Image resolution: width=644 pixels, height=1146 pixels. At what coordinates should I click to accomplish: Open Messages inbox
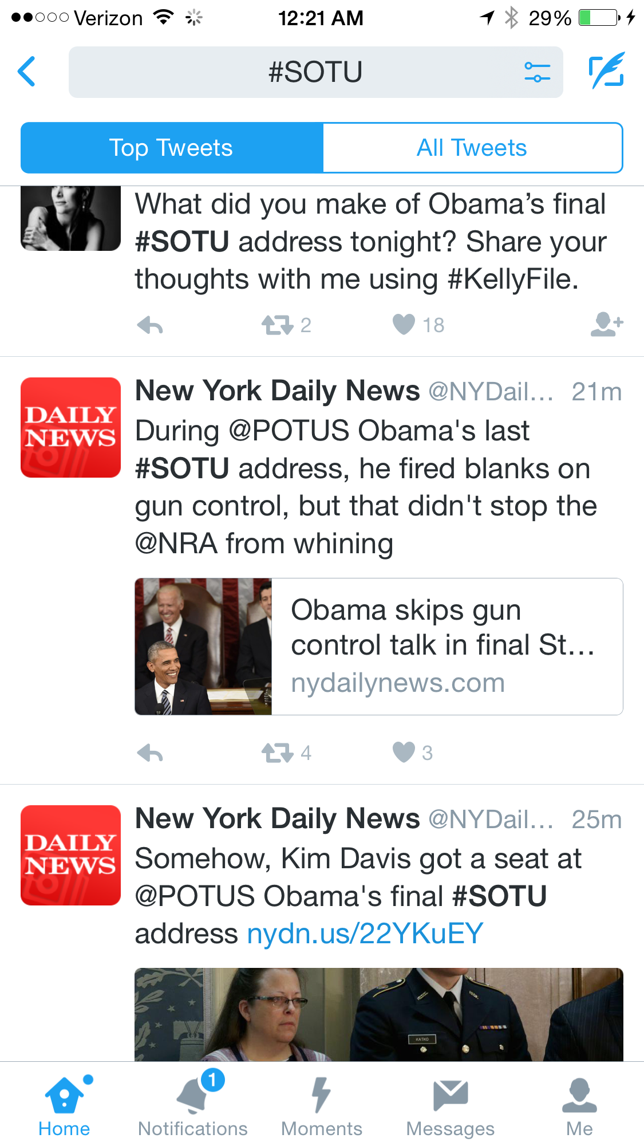[x=451, y=1104]
